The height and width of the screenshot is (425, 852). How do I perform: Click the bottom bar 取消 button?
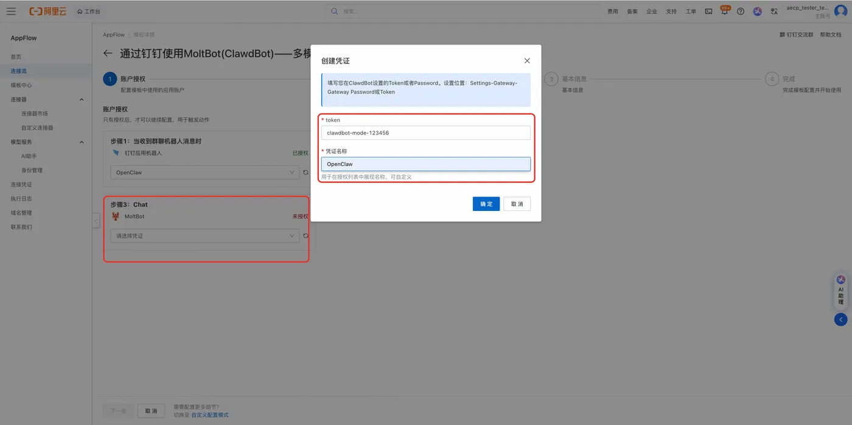pyautogui.click(x=151, y=411)
